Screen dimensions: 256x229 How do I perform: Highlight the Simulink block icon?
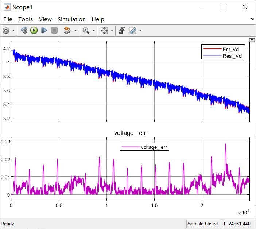[67, 30]
